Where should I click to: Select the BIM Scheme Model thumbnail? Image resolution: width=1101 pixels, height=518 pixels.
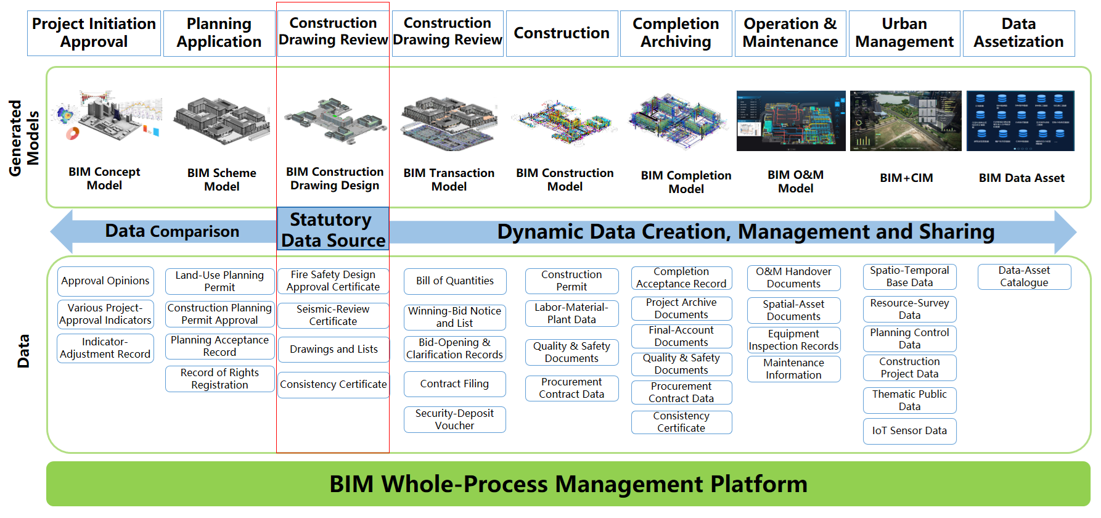click(222, 120)
